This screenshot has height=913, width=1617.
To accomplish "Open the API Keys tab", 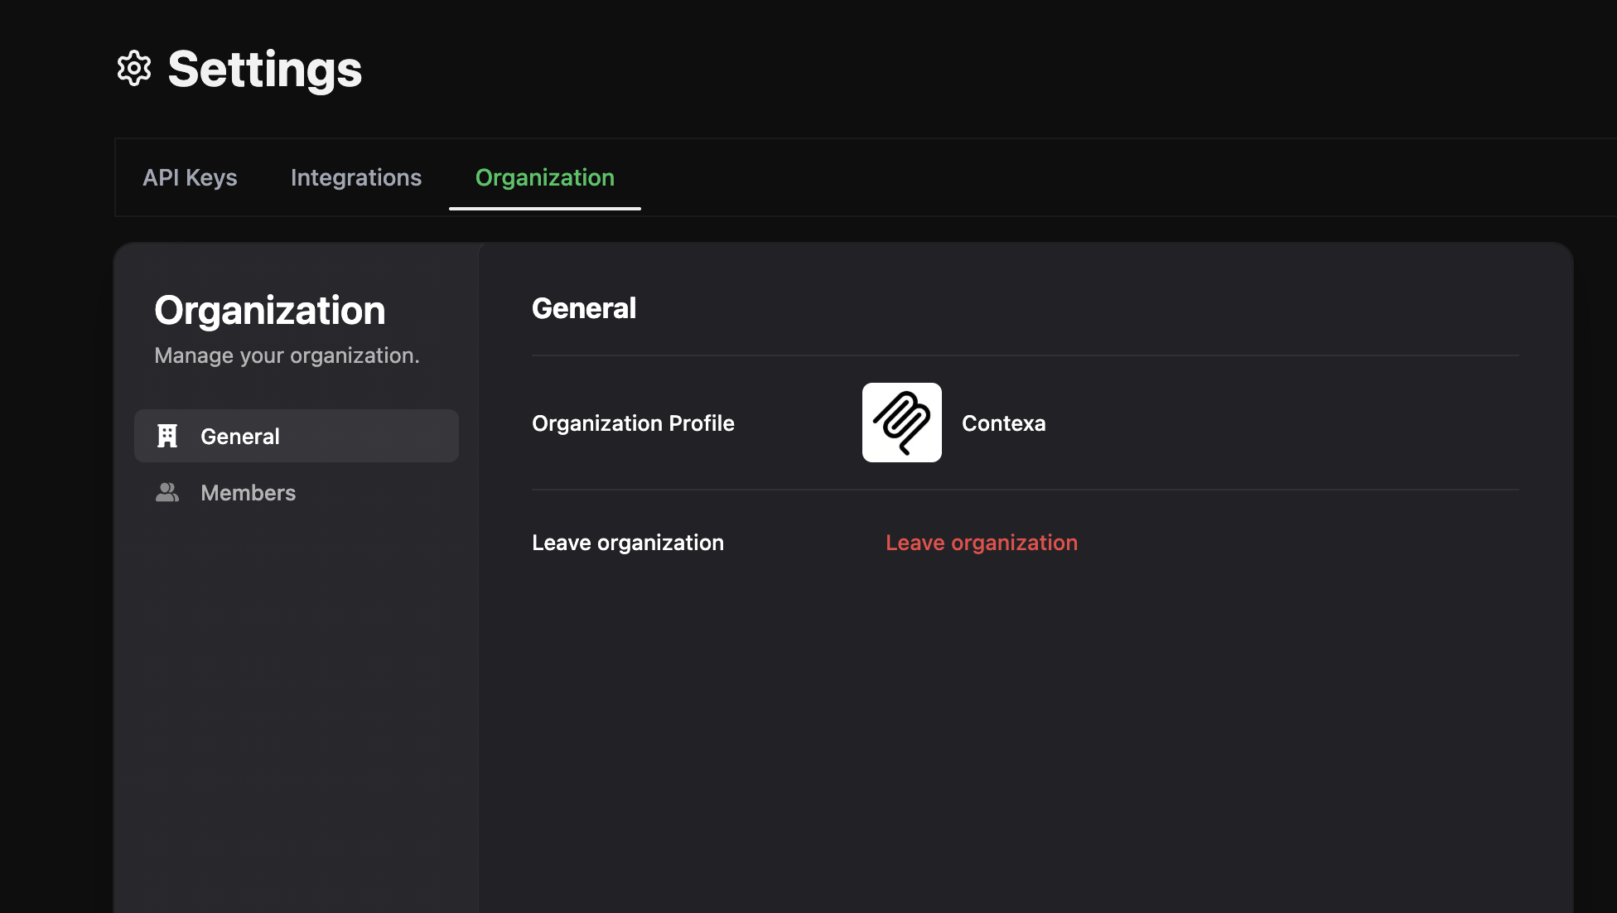I will point(190,177).
